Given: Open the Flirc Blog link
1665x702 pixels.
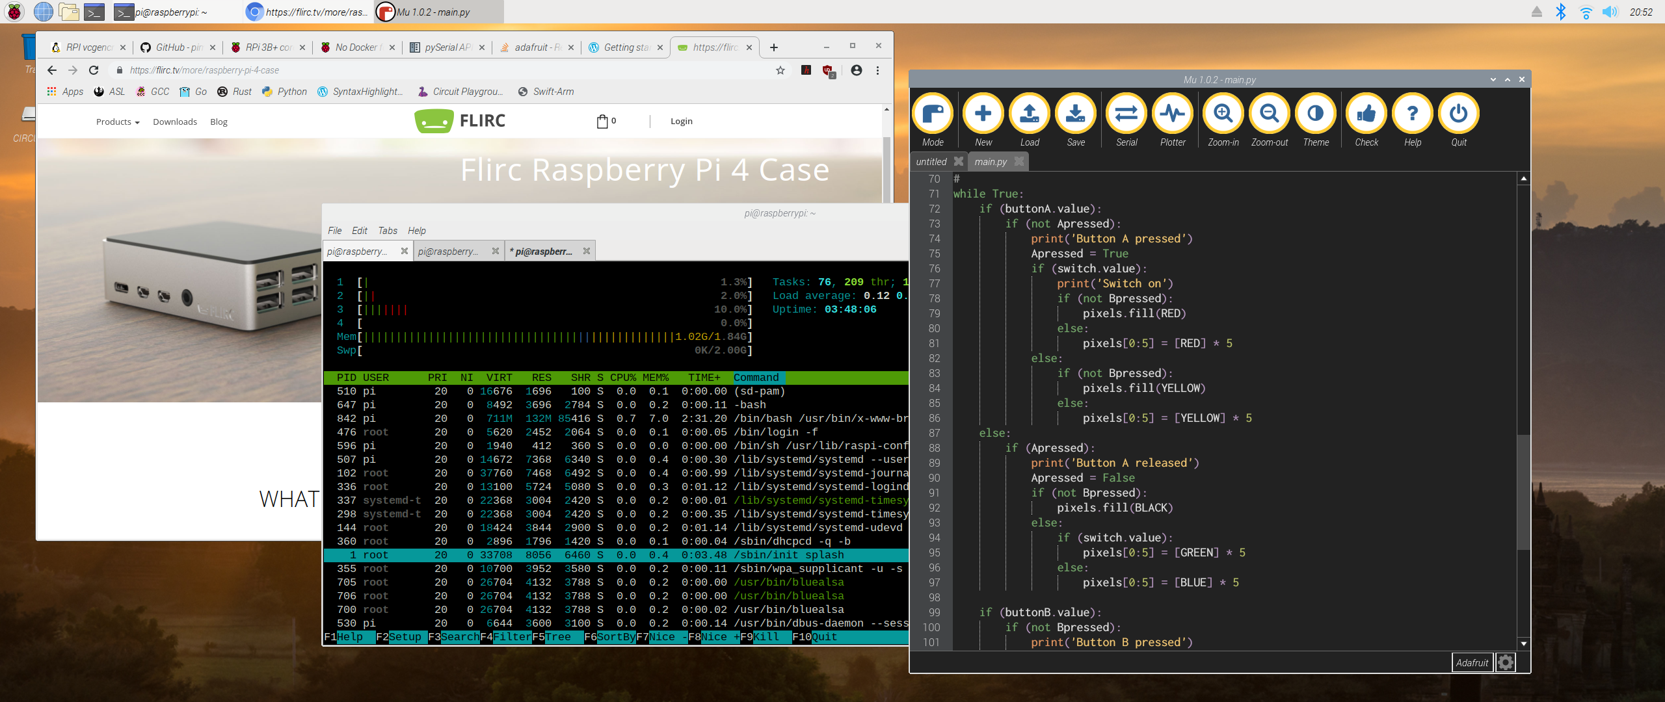Looking at the screenshot, I should [219, 122].
